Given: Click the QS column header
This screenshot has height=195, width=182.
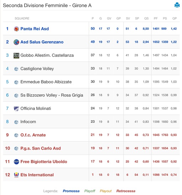Looking at the screenshot, I should 146,18.
